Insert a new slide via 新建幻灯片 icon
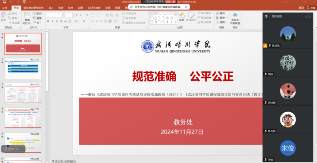317x163 pixels. 27,15
